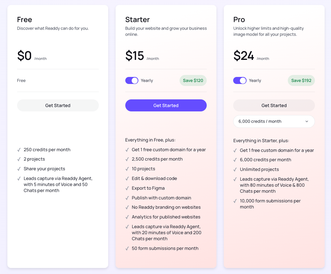Click the Pro plan $24 price
The image size is (331, 274).
(244, 56)
